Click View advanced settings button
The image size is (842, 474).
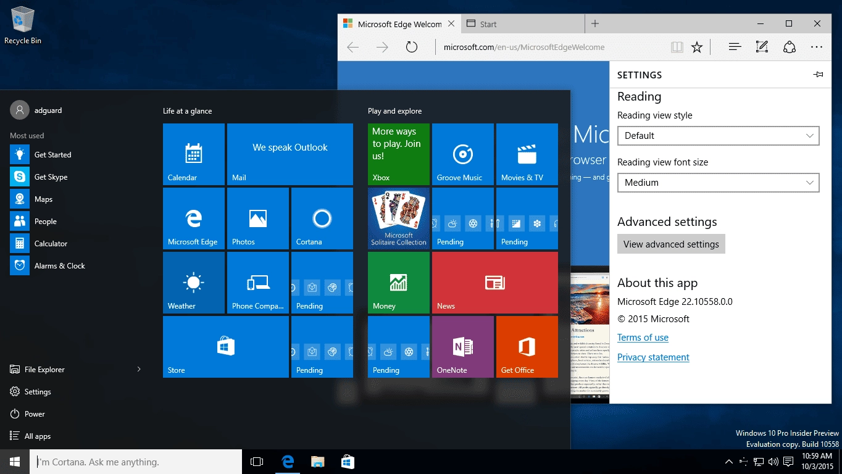[x=671, y=244]
